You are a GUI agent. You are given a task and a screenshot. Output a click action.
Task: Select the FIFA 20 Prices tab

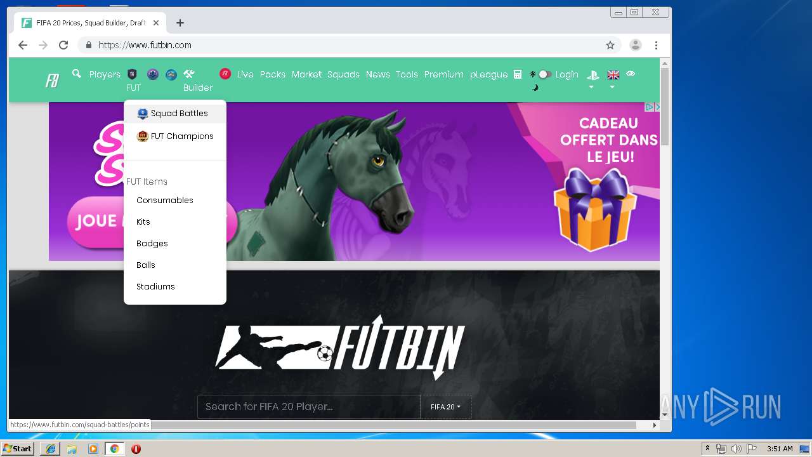(x=90, y=23)
